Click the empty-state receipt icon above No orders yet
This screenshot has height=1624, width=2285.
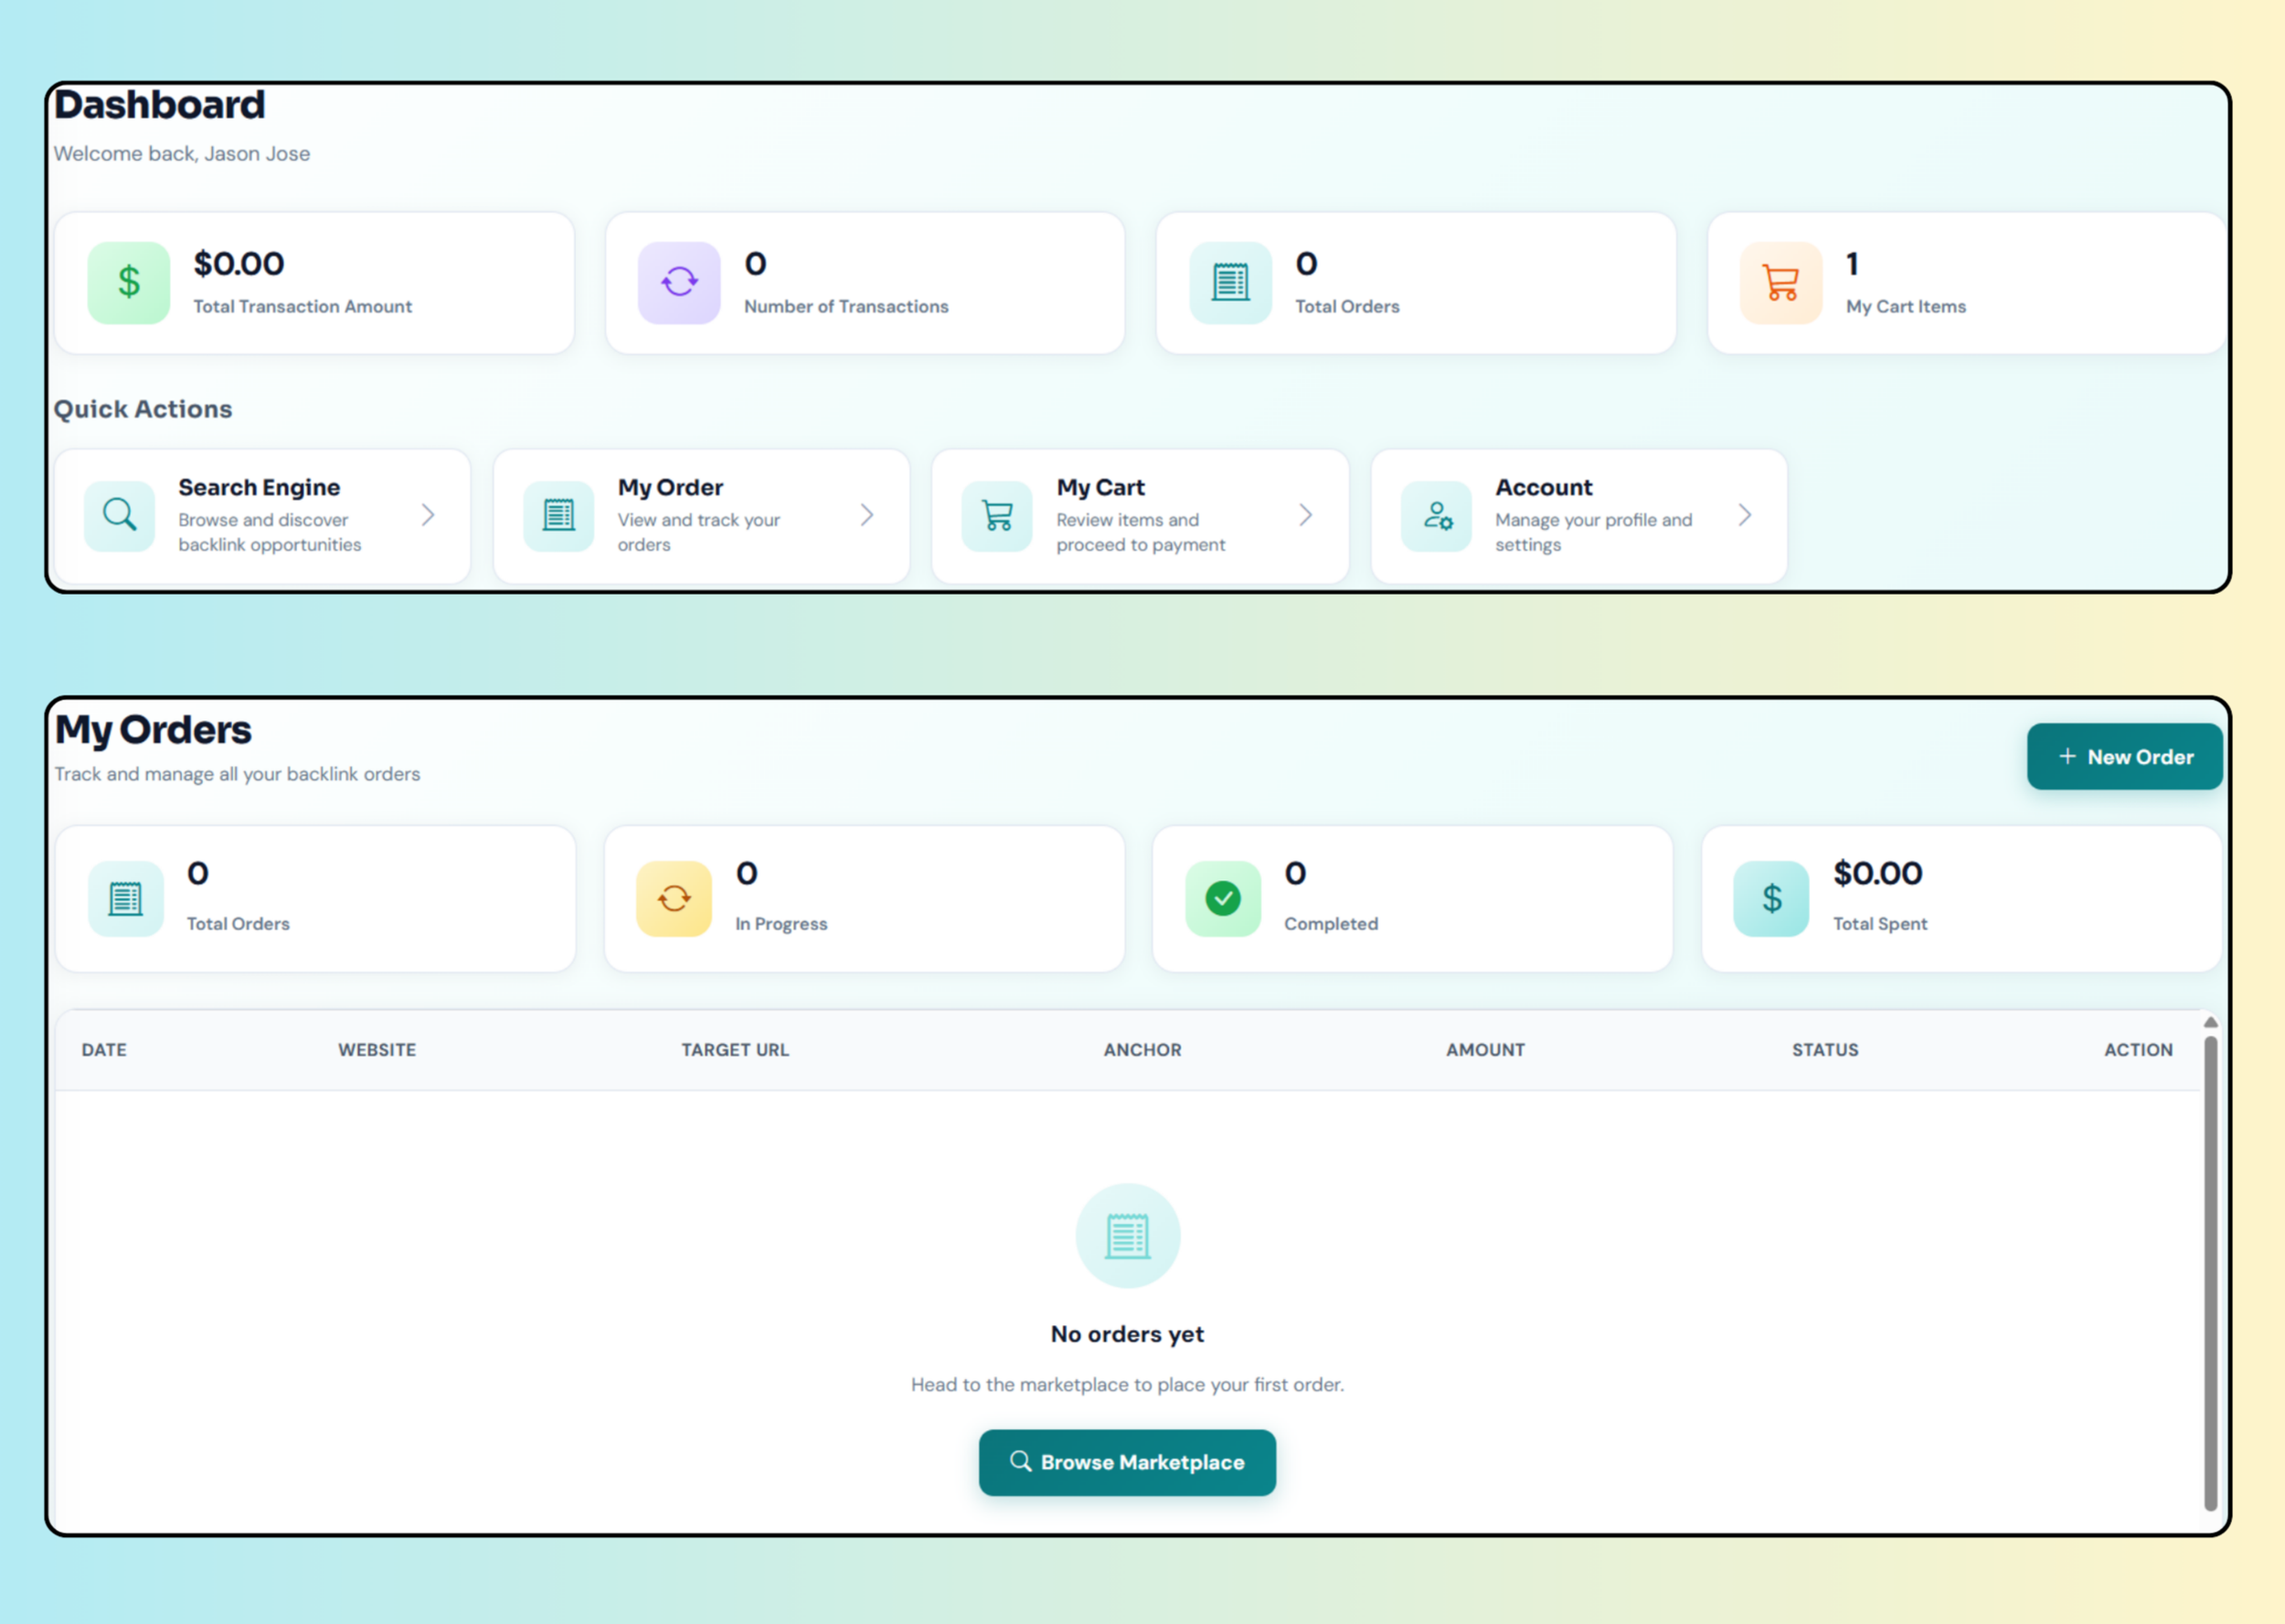coord(1128,1236)
